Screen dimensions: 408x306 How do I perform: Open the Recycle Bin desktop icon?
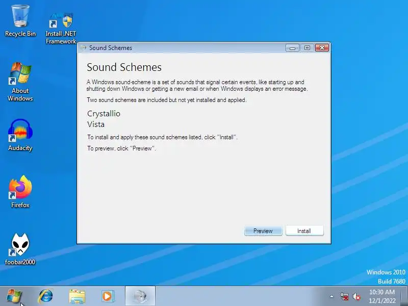pyautogui.click(x=20, y=21)
